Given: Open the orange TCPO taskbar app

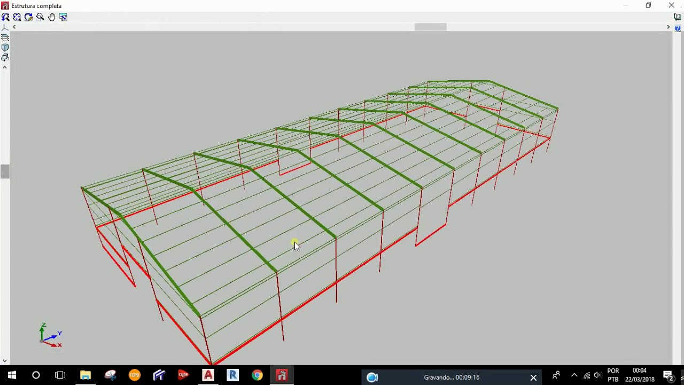Looking at the screenshot, I should coord(135,375).
